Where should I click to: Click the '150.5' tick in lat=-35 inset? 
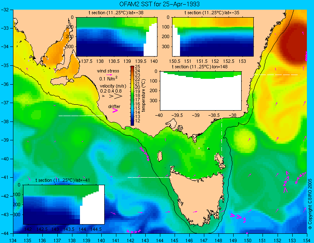175,61
